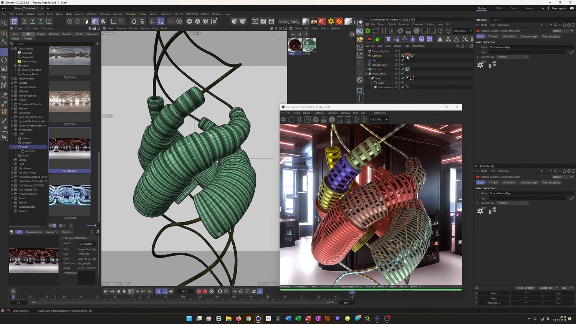Go to end of timeline
The image size is (576, 324).
[x=150, y=291]
